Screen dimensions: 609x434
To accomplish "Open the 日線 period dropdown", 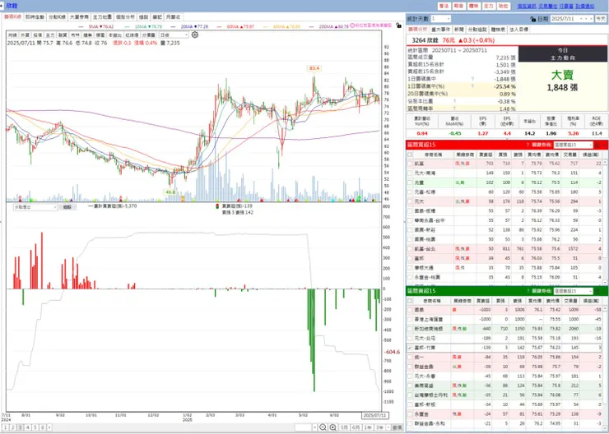I will [174, 35].
